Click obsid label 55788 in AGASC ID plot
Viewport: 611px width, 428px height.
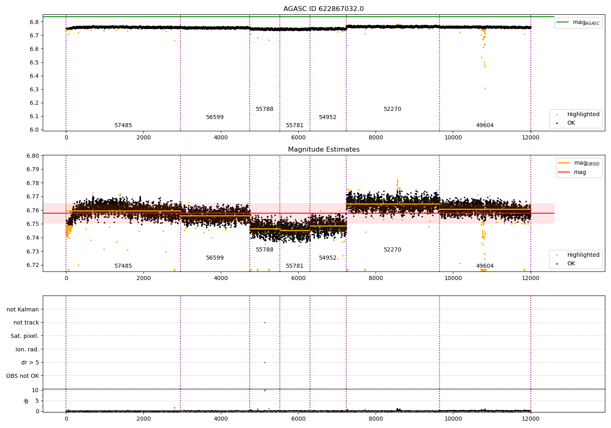tap(264, 109)
